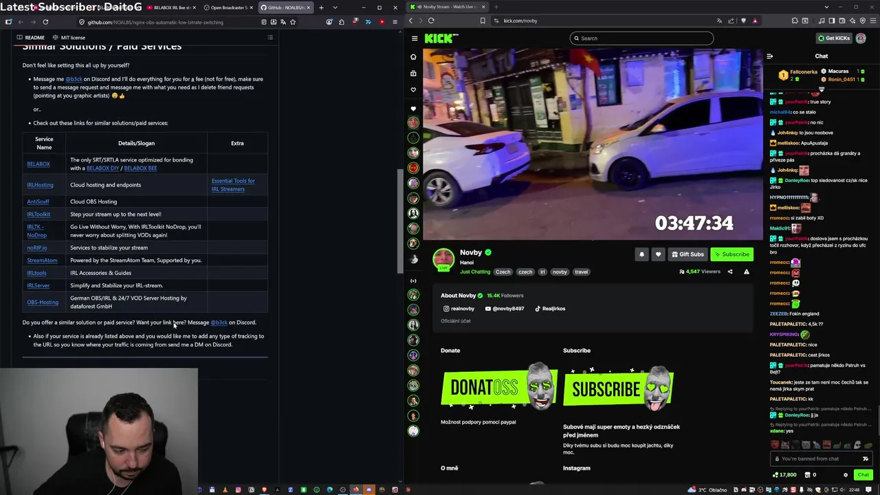Open the Kick sidebar hamburger menu
The width and height of the screenshot is (880, 495).
click(415, 38)
